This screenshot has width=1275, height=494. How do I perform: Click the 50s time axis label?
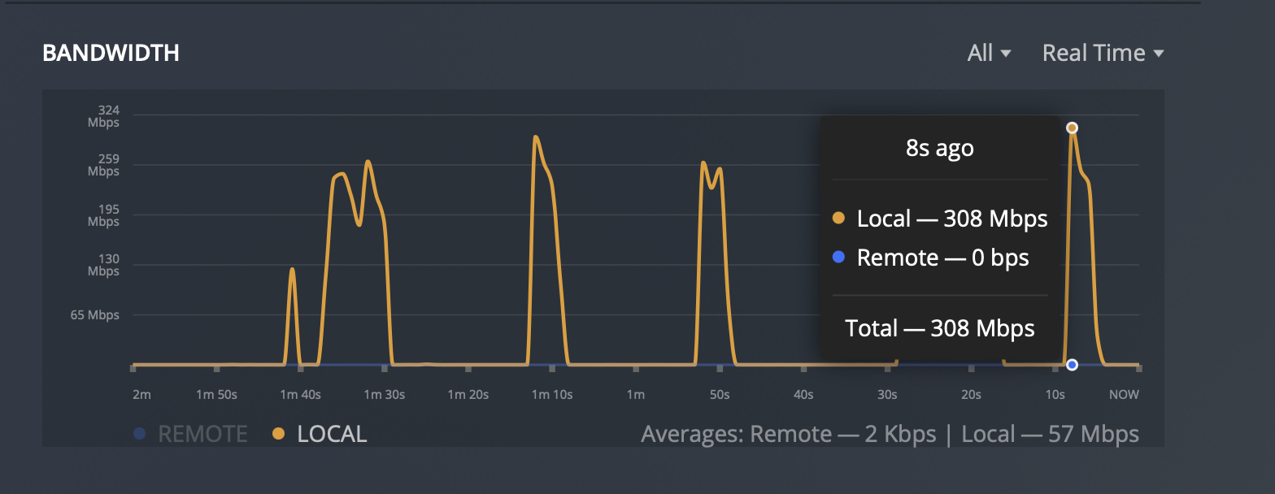pos(719,395)
